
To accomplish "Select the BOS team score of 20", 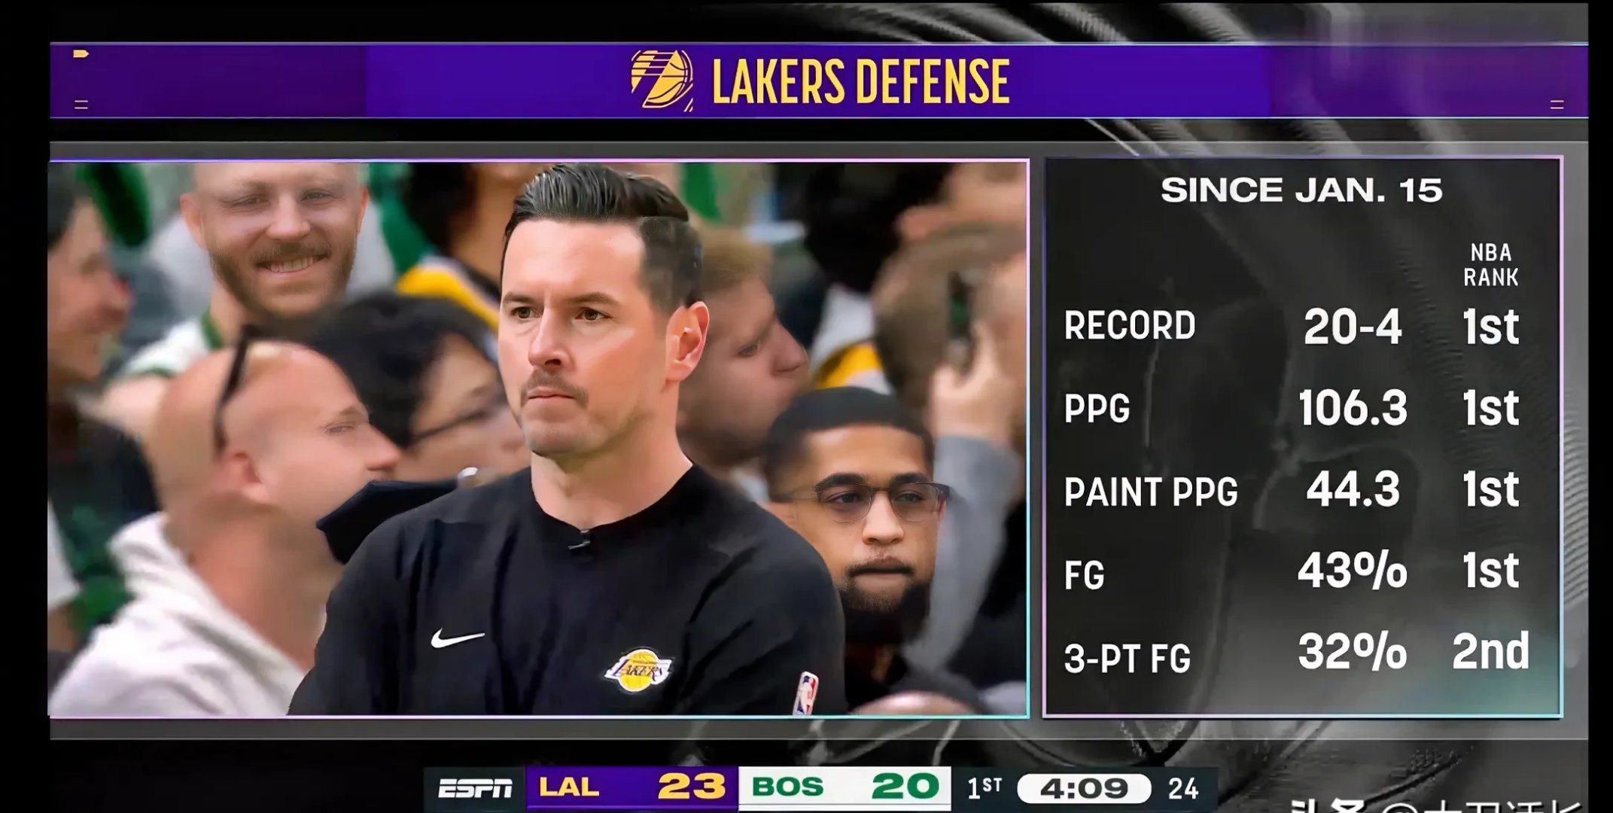I will pyautogui.click(x=904, y=787).
